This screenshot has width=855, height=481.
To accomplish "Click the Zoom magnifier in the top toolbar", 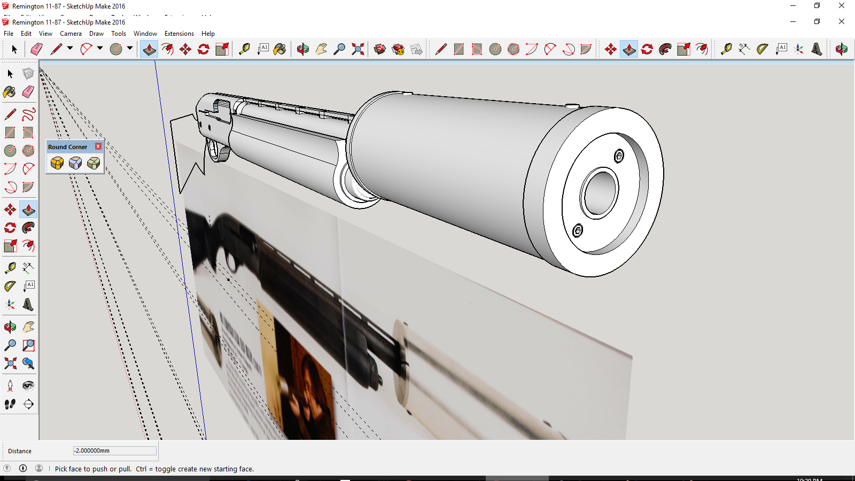I will pos(339,49).
